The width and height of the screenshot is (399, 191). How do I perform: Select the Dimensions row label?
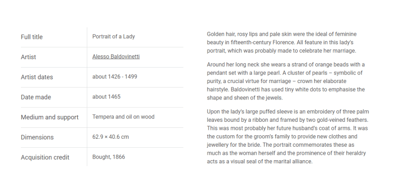coord(37,137)
